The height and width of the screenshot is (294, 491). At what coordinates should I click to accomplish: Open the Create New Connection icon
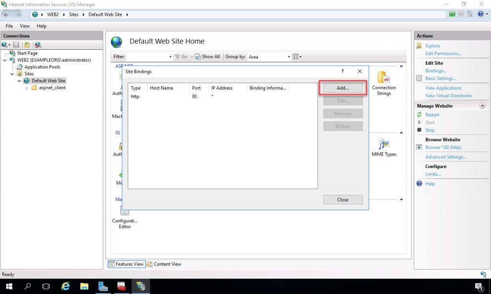pyautogui.click(x=4, y=45)
